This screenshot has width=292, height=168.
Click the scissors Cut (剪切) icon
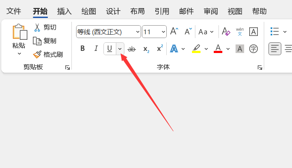coord(37,27)
